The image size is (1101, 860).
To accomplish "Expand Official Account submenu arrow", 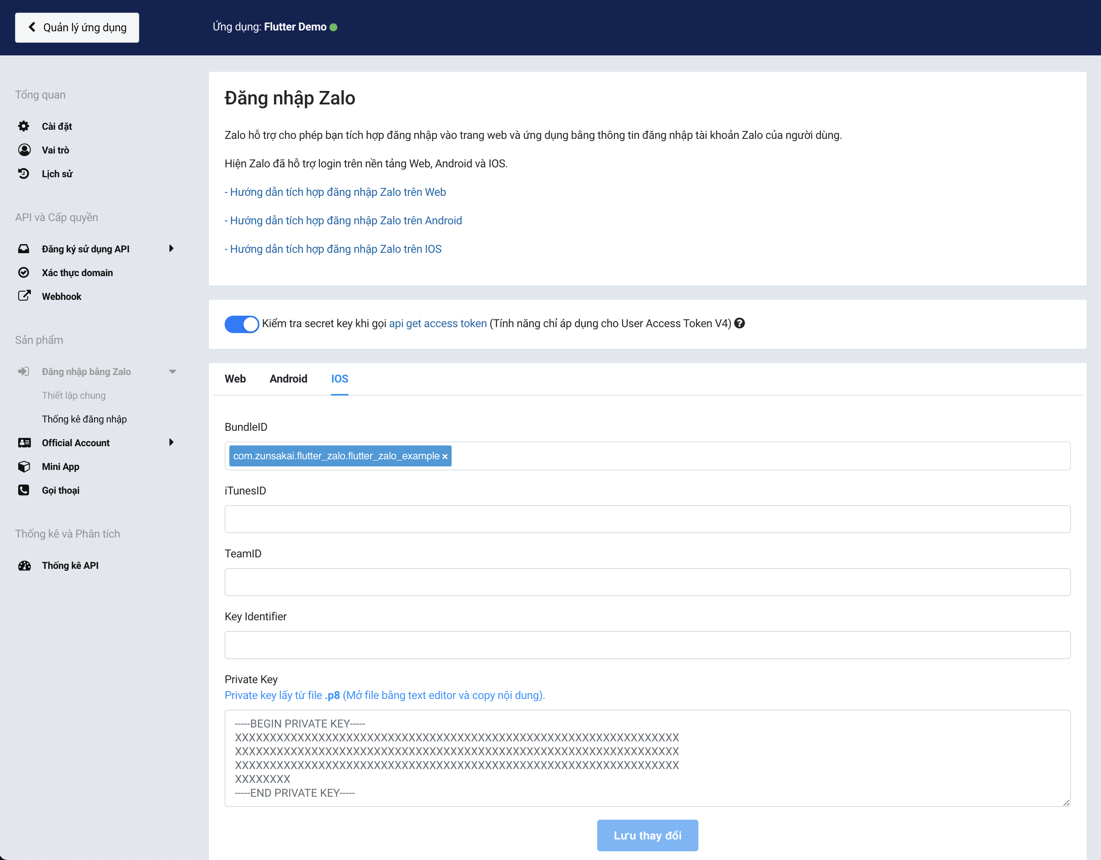I will tap(171, 442).
